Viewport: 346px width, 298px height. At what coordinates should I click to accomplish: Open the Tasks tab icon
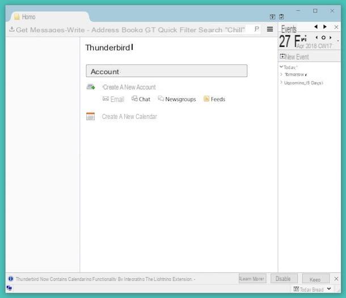tap(281, 17)
